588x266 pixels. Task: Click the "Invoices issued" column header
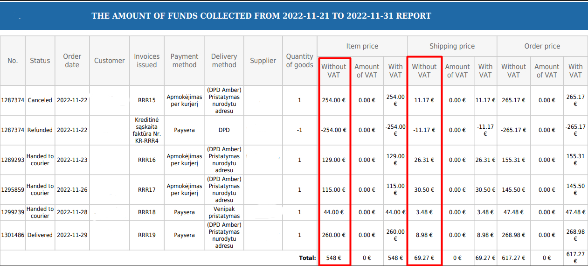[147, 61]
